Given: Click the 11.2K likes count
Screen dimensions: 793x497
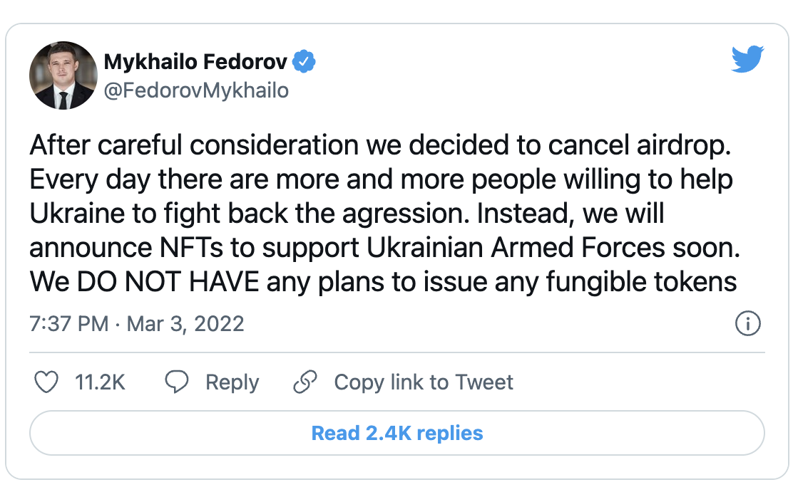Looking at the screenshot, I should 100,382.
